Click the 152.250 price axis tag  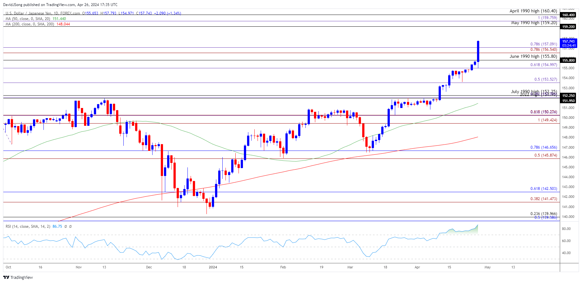tap(568, 96)
